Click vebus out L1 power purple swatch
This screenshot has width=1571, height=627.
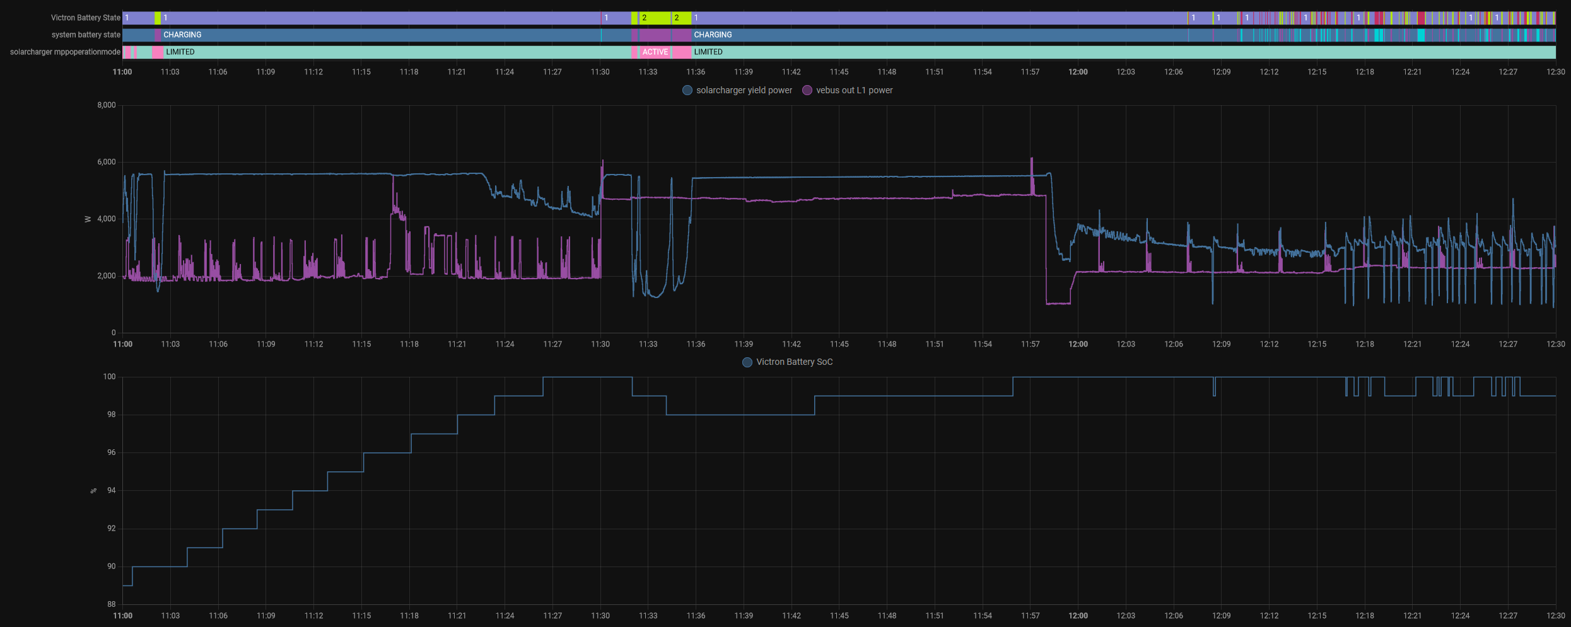[807, 90]
